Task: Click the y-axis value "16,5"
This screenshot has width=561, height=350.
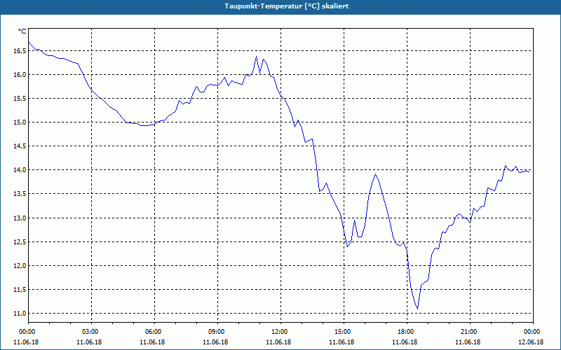Action: (20, 50)
